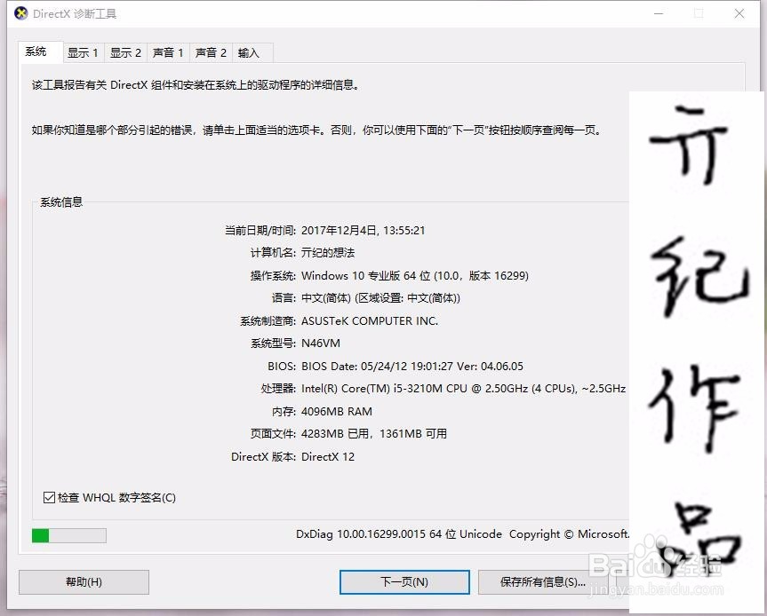Close the DirectX diagnostic window

(739, 13)
